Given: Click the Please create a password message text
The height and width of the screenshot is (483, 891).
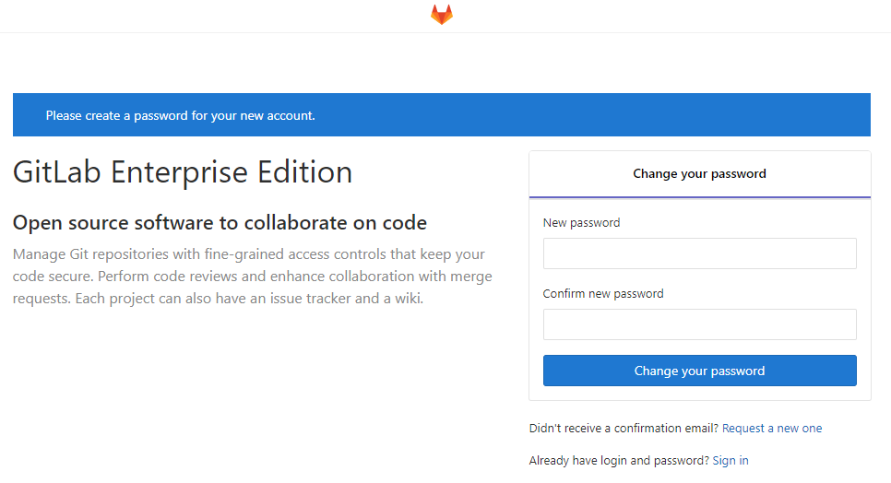Looking at the screenshot, I should (x=181, y=116).
